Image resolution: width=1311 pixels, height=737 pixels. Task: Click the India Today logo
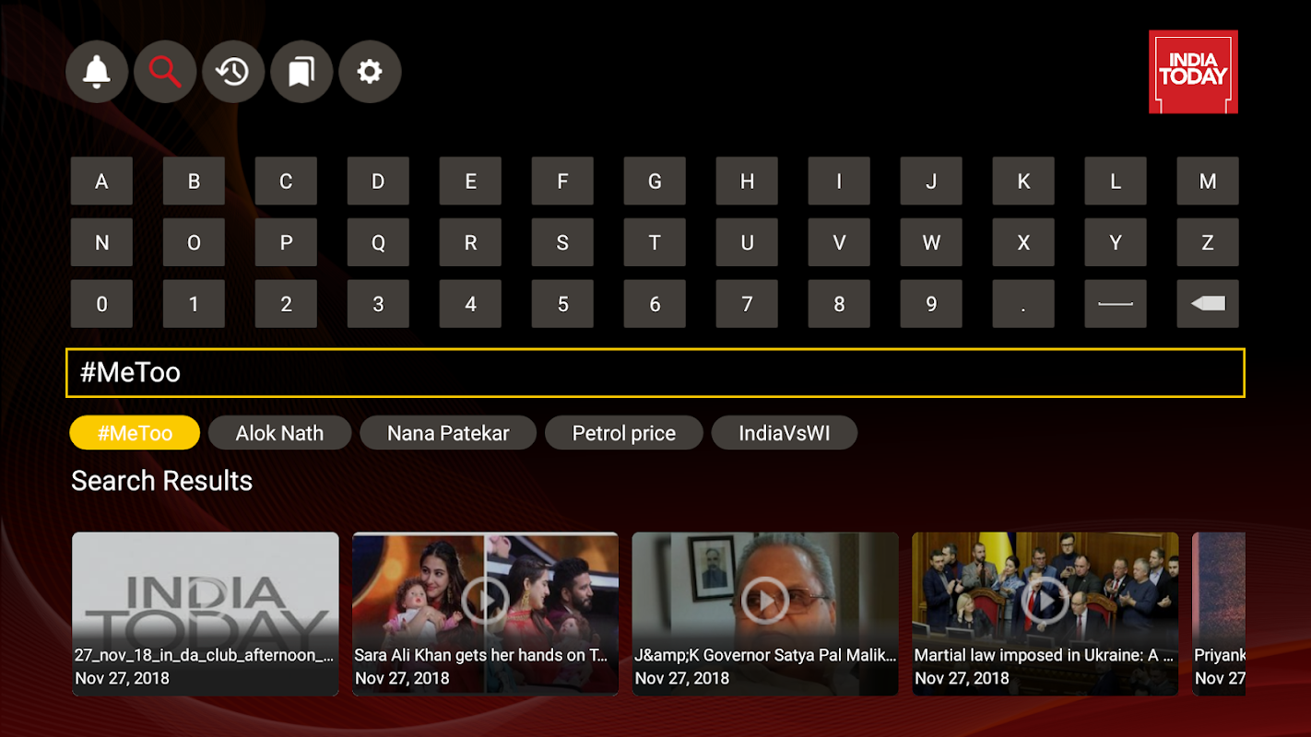[x=1193, y=72]
